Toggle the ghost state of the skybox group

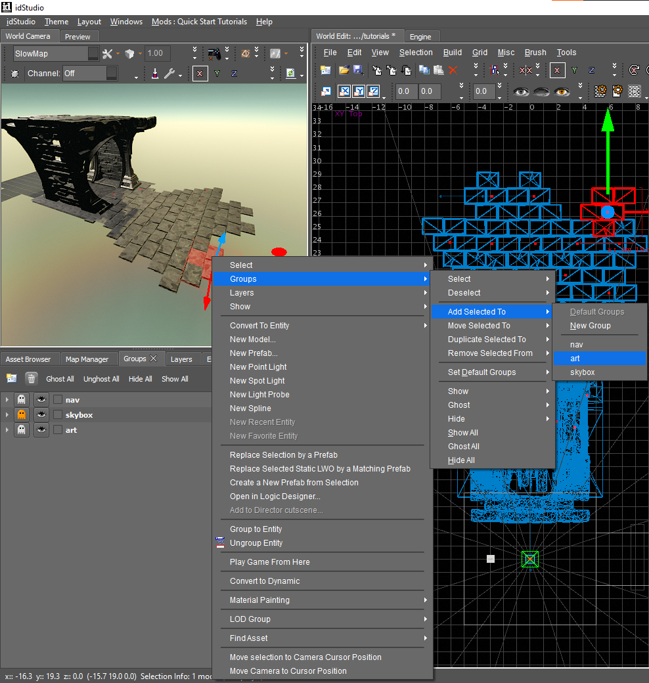pos(21,414)
